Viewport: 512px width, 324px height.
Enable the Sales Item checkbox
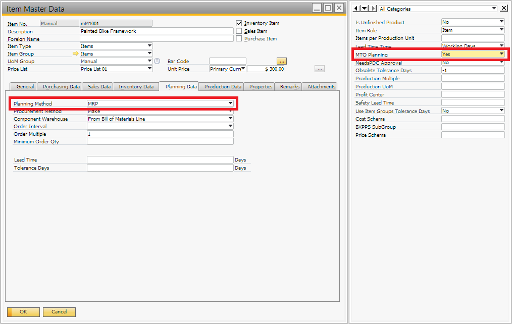239,31
